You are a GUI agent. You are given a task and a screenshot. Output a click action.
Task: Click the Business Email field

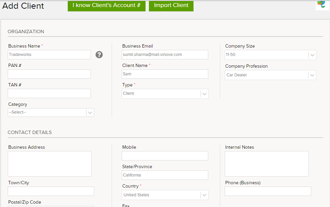coord(165,55)
